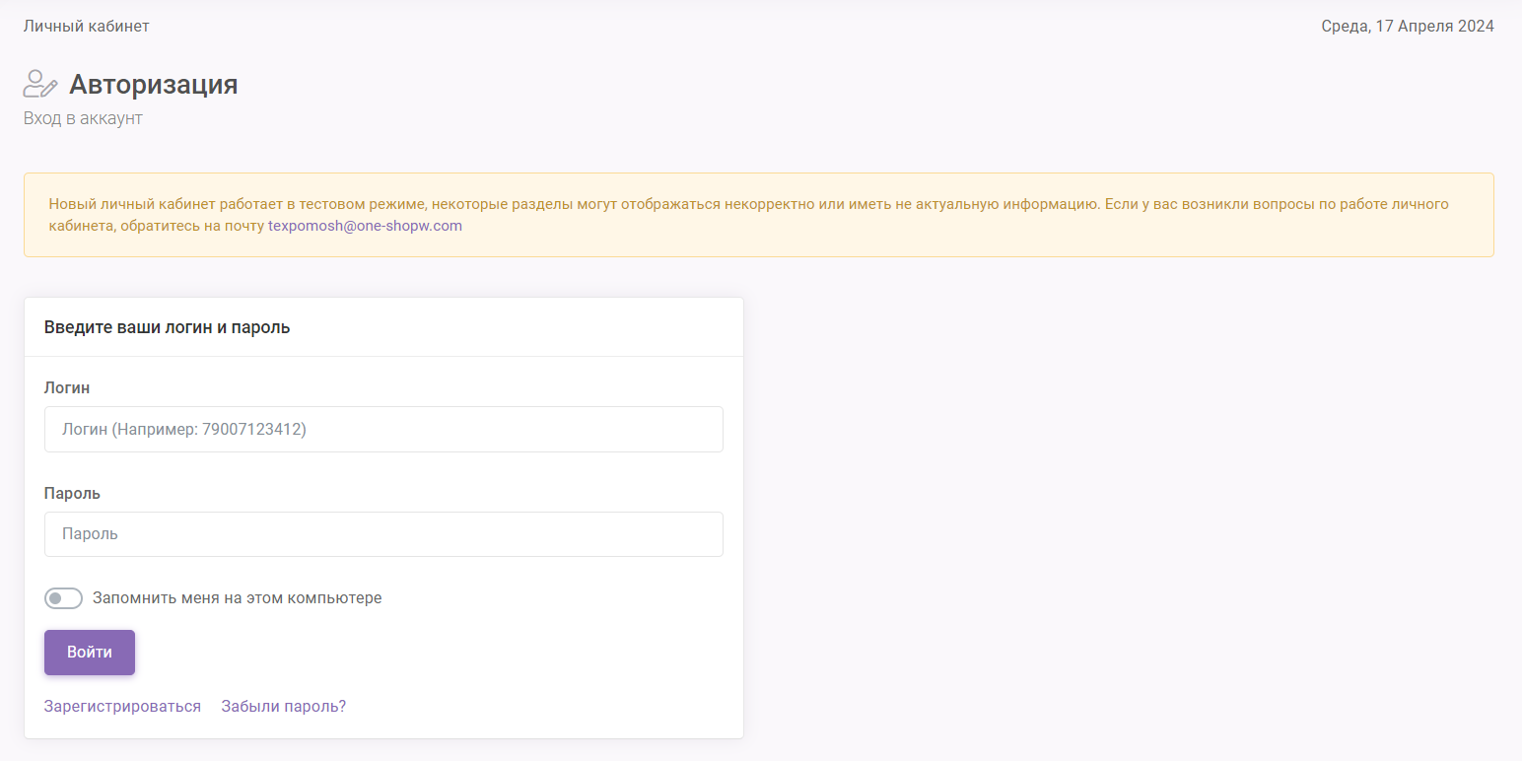Click the Введите ваши логин и пароль header
The width and height of the screenshot is (1522, 761).
coord(168,327)
